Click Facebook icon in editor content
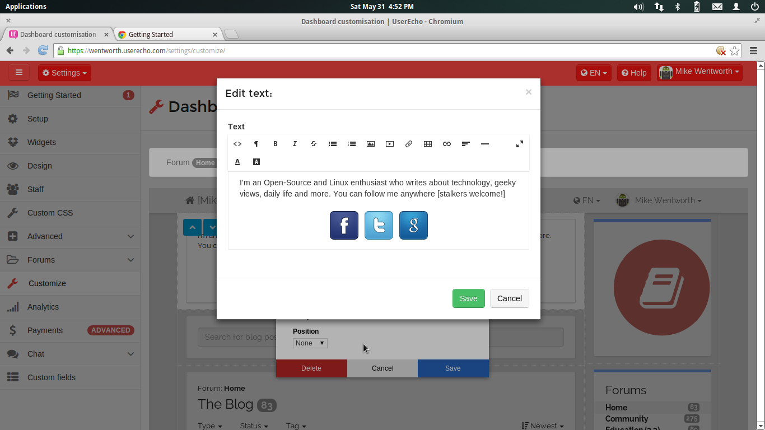This screenshot has height=430, width=765. tap(344, 225)
